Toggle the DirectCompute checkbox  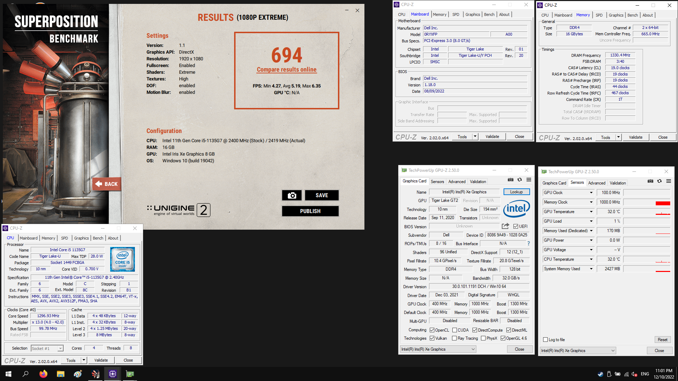point(475,330)
